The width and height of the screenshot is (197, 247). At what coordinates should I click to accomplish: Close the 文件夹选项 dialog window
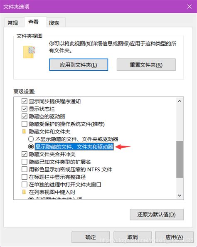coord(189,7)
